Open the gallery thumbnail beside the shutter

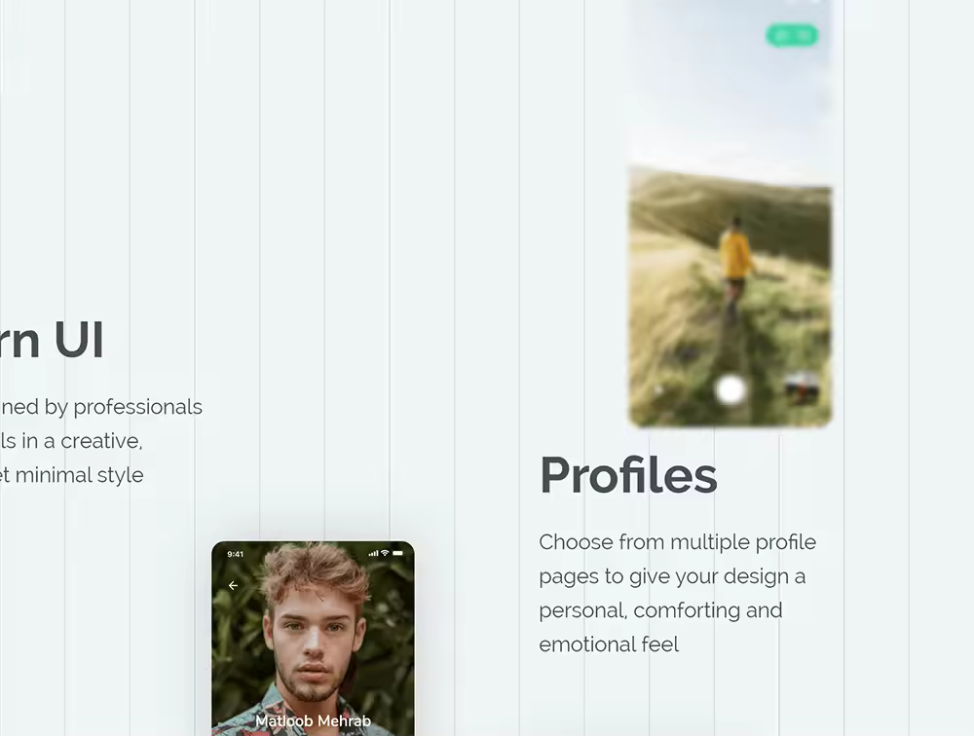802,388
